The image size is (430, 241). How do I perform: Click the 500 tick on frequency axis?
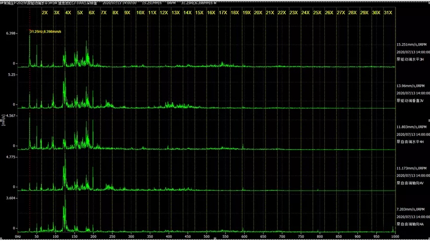pyautogui.click(x=207, y=236)
